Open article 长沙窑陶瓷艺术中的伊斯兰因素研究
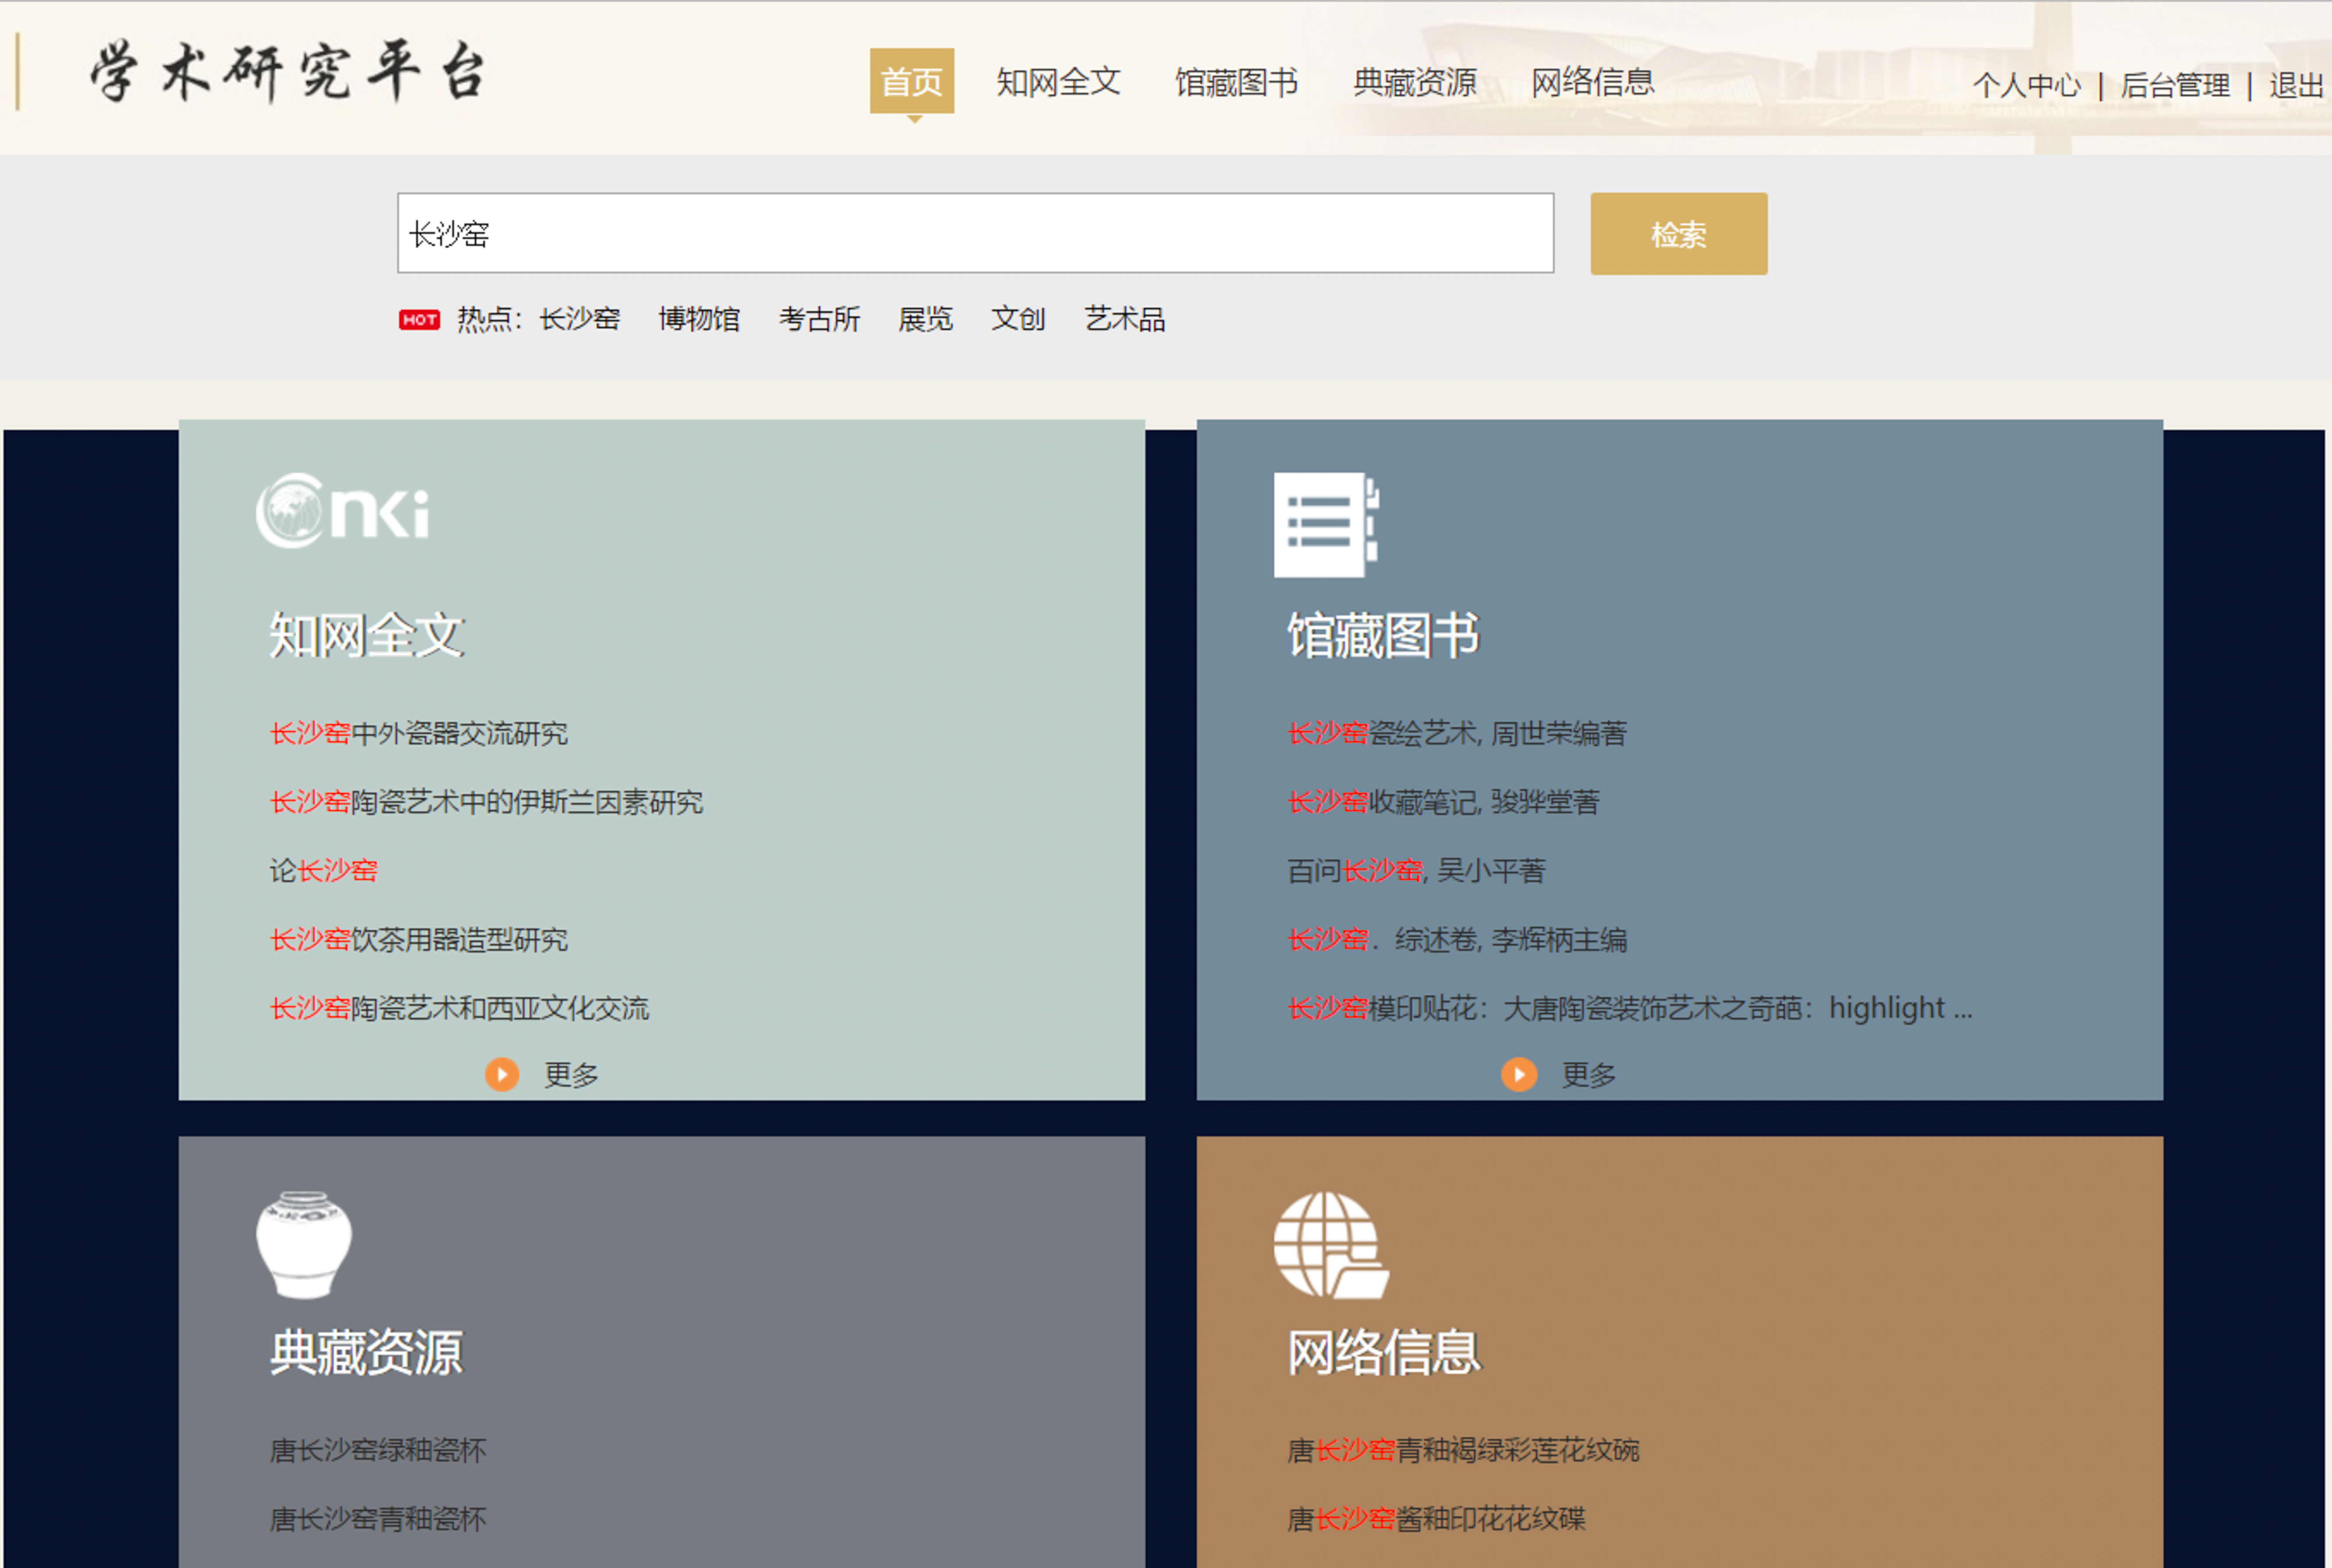 click(486, 802)
